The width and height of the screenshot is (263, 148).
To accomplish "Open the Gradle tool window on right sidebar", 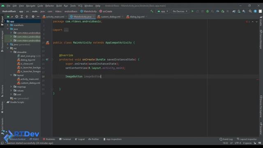I will click(261, 21).
